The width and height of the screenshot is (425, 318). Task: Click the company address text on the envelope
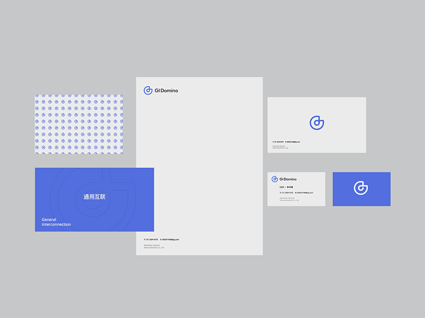coord(280,147)
